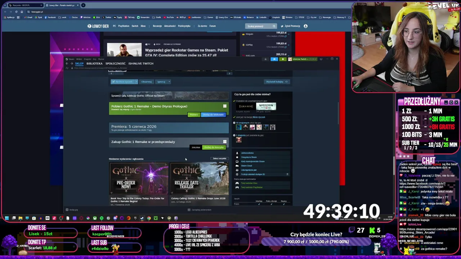Open Facebook bookmark in Chrome
Screen dimensions: 461x259
coord(50,17)
